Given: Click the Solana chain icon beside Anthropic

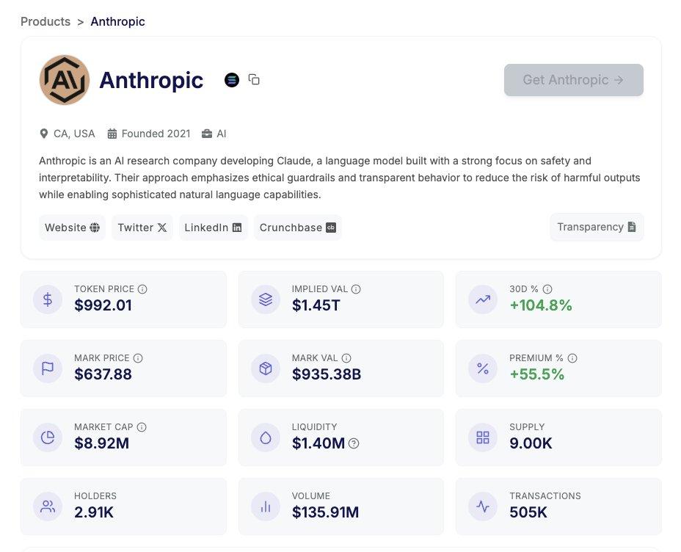Looking at the screenshot, I should tap(232, 79).
